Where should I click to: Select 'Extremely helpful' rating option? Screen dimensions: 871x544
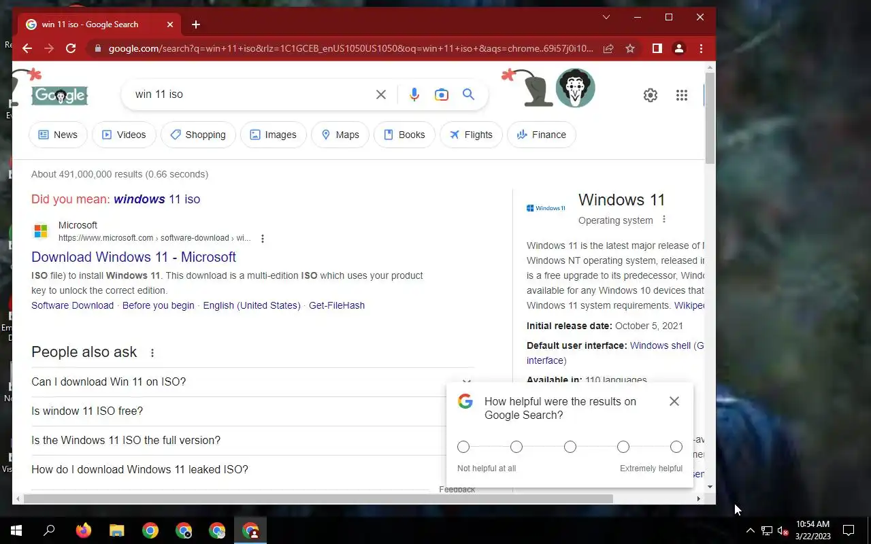point(676,447)
